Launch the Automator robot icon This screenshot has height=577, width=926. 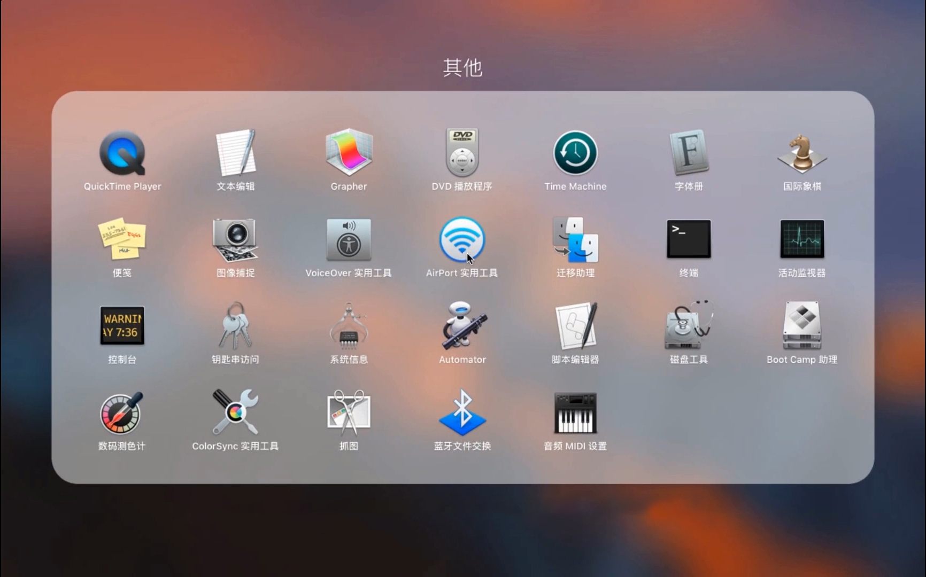click(462, 326)
